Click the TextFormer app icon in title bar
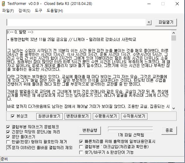Viewport: 185px width, 163px height. [x=3, y=4]
